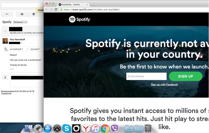This screenshot has width=209, height=133.
Task: Reload the Spotify page in Chrome
Action: point(56,9)
